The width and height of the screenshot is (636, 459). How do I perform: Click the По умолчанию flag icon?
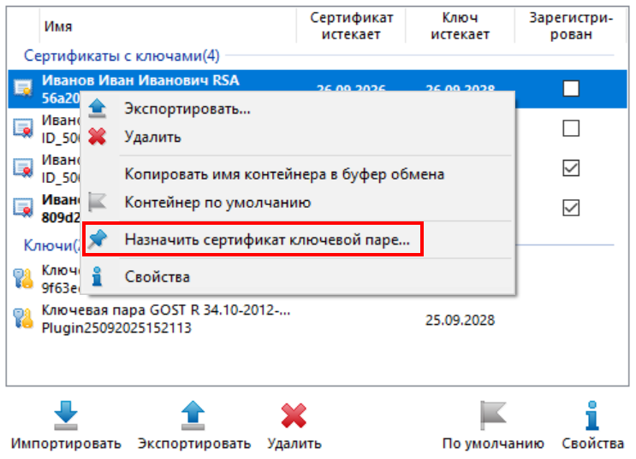[x=493, y=416]
